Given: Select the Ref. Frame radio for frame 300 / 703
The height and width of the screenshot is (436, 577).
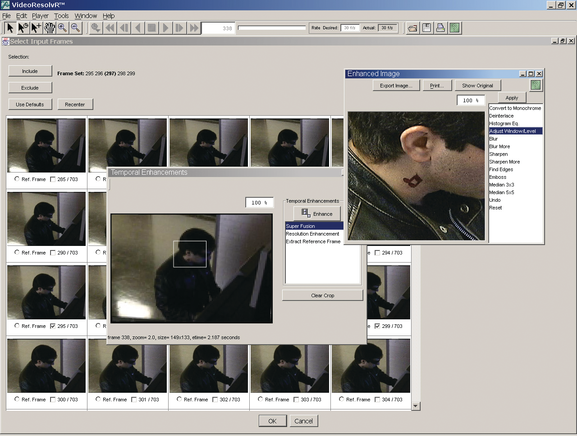Looking at the screenshot, I should pos(17,399).
